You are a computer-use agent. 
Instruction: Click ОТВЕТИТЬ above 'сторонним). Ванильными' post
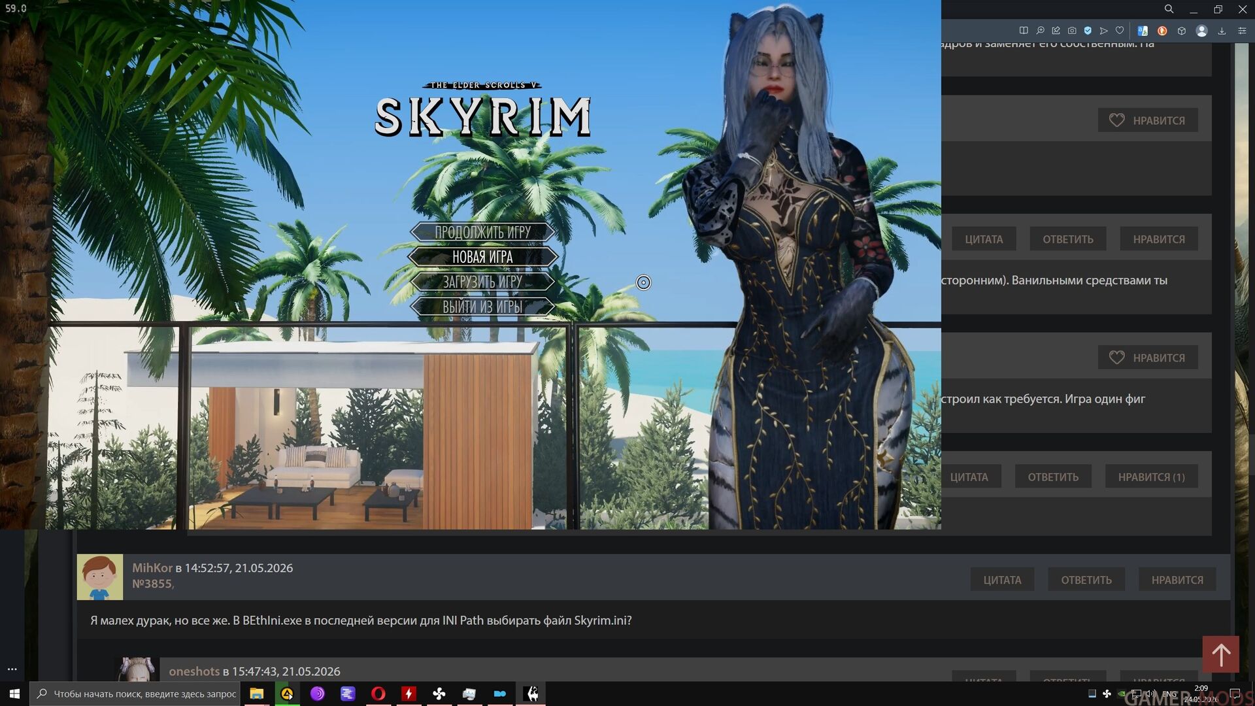pyautogui.click(x=1068, y=239)
